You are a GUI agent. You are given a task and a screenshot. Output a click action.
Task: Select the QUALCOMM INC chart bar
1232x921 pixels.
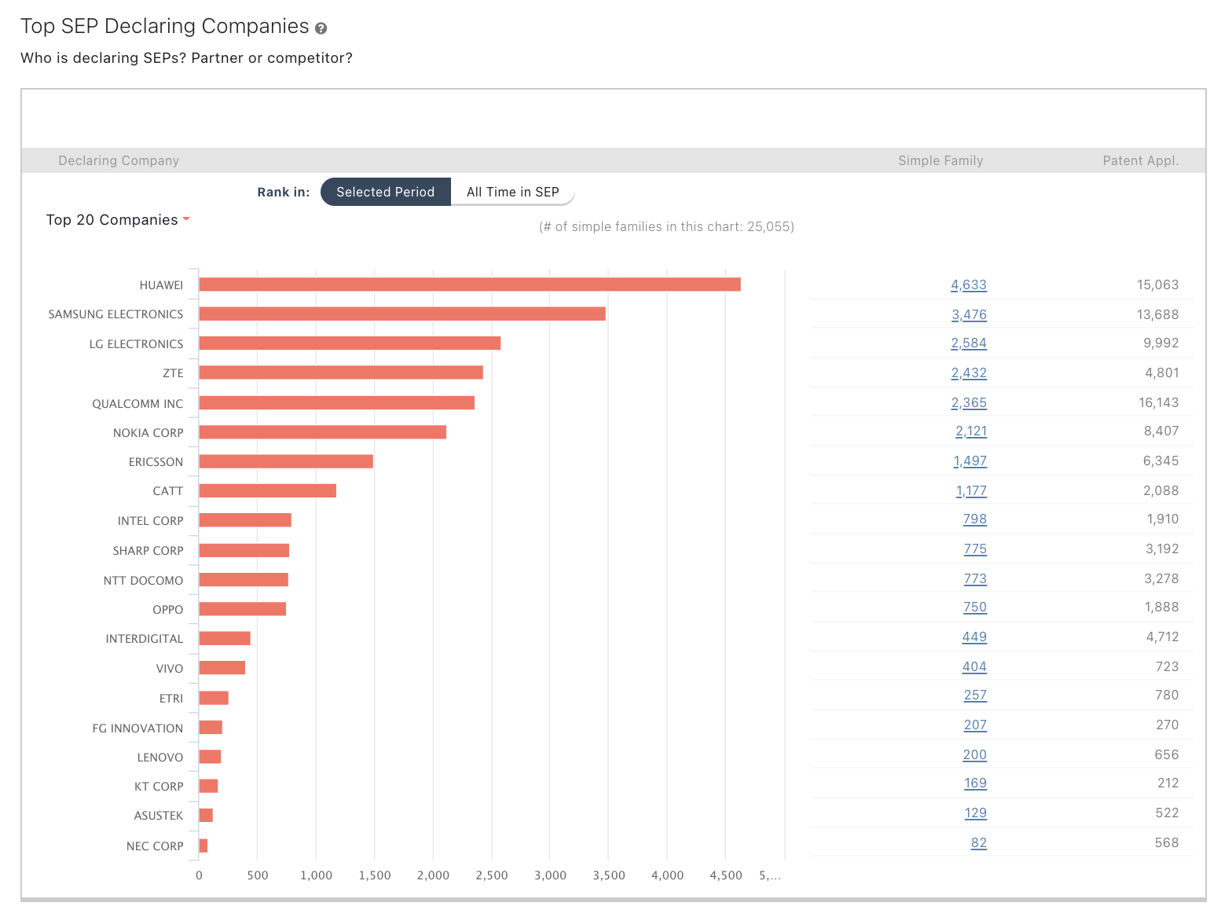point(337,402)
